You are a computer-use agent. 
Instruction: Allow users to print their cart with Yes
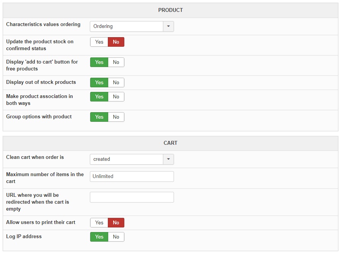coord(99,223)
